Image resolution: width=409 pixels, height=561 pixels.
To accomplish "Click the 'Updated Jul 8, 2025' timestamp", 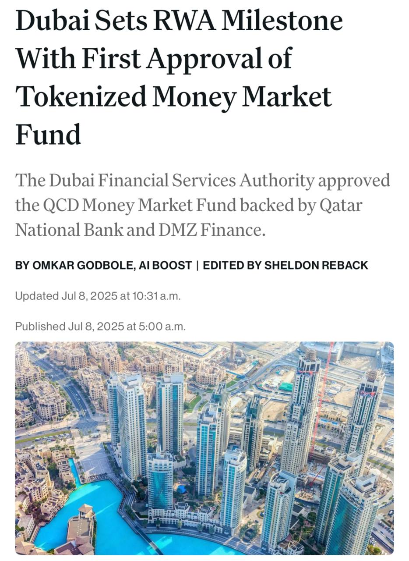I will [x=98, y=296].
